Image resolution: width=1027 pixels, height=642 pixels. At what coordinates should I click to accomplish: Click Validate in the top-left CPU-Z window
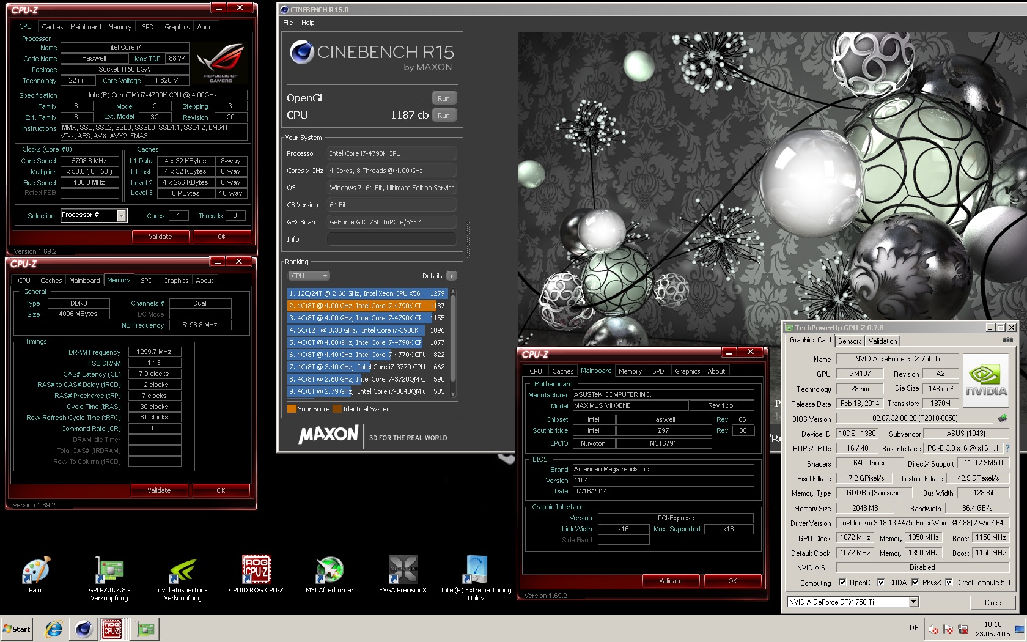(x=160, y=237)
